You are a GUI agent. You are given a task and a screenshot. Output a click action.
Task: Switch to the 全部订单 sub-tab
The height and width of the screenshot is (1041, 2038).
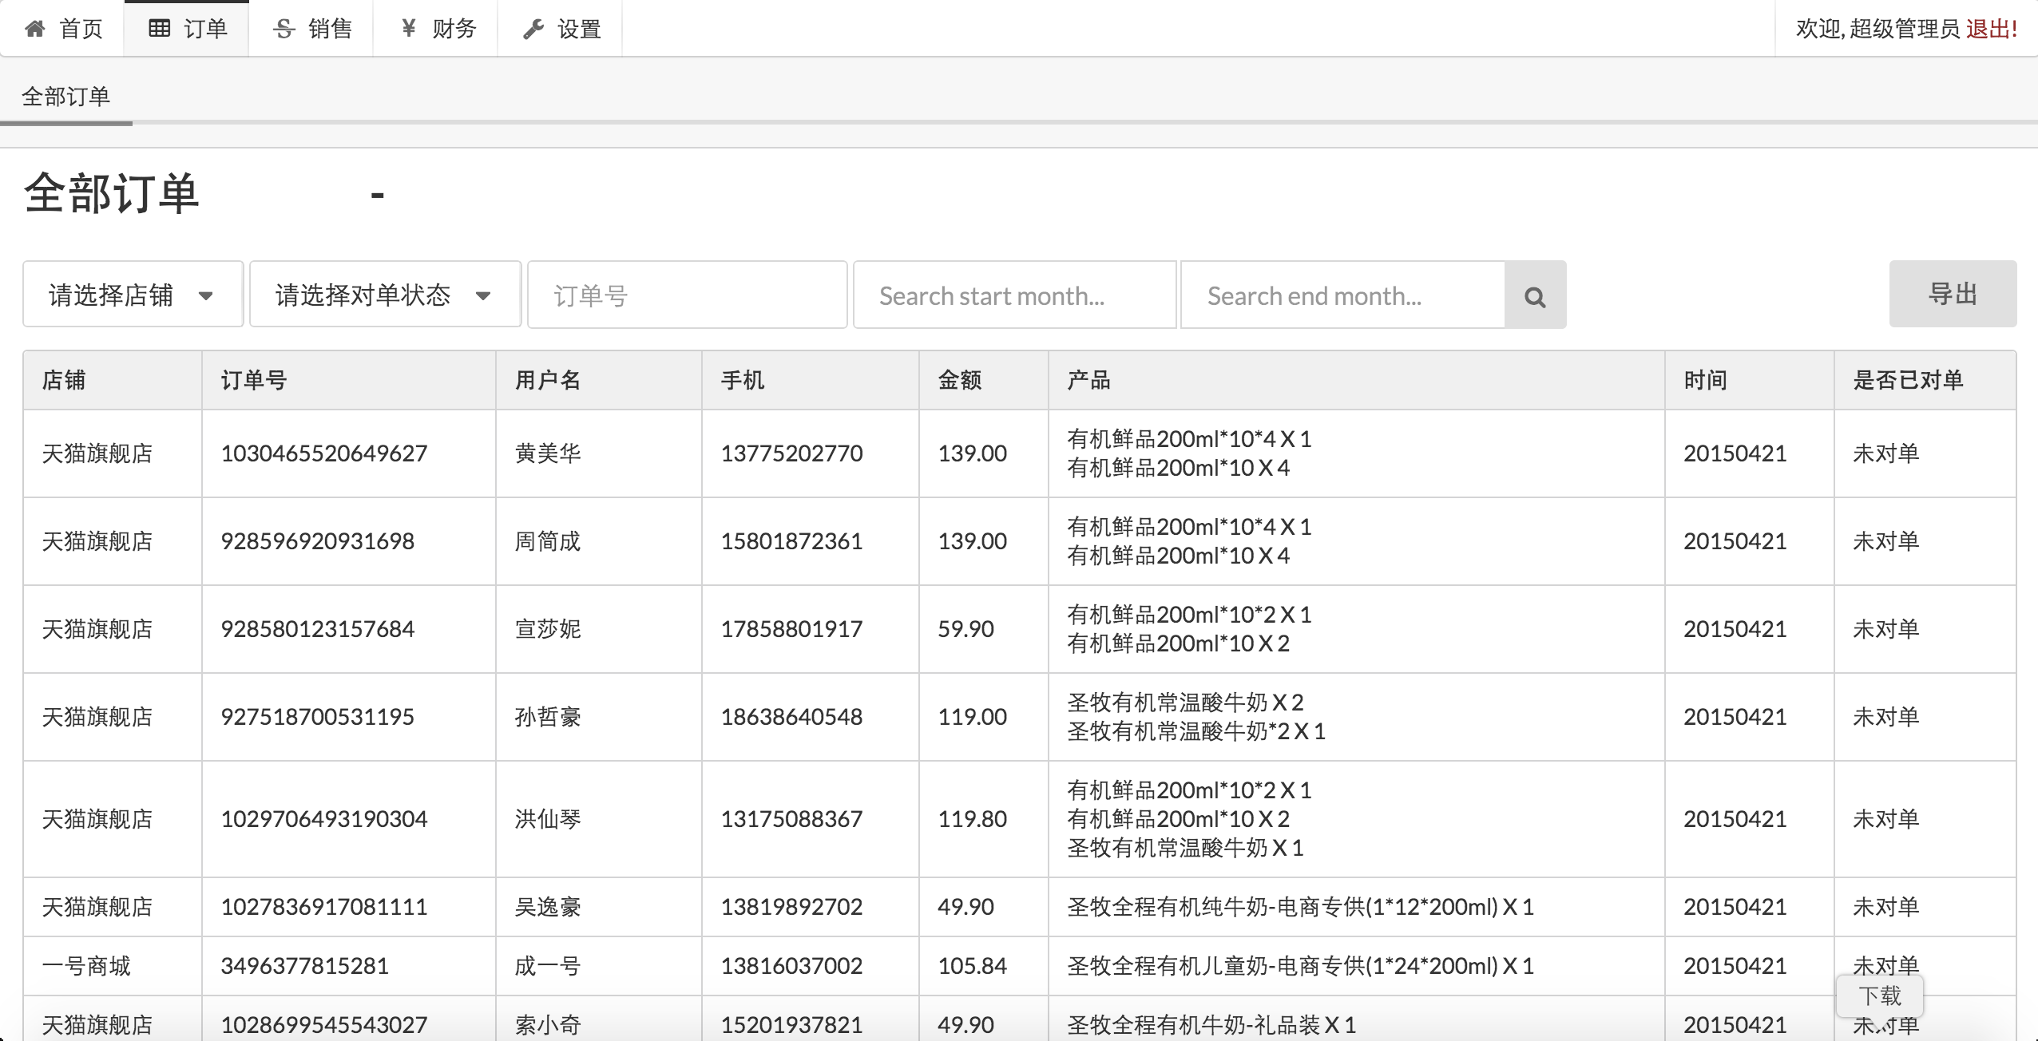coord(66,97)
